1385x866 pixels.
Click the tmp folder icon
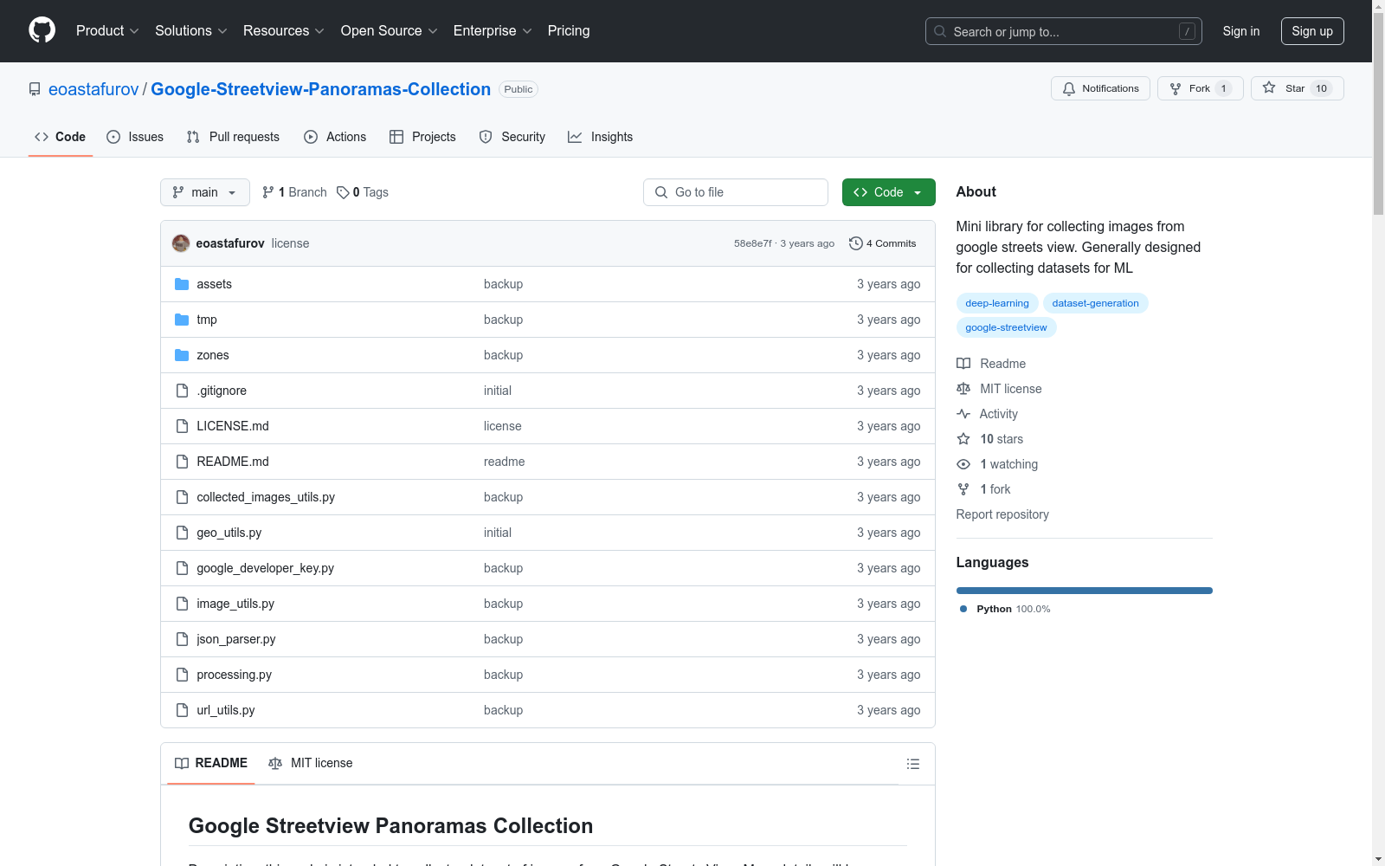[182, 320]
